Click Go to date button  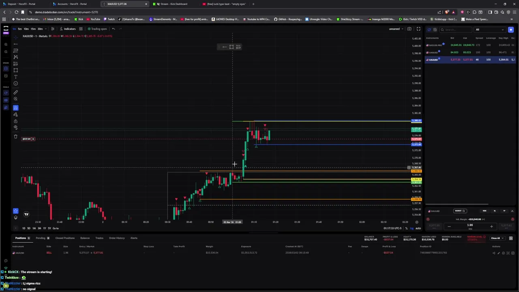pyautogui.click(x=56, y=228)
